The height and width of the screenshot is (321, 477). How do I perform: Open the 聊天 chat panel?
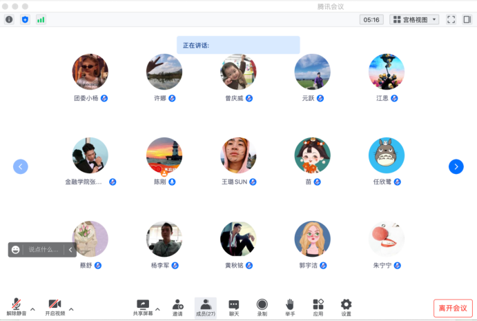pyautogui.click(x=234, y=307)
